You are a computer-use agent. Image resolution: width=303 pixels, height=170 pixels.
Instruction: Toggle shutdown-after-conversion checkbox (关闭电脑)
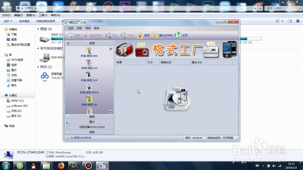[205, 138]
